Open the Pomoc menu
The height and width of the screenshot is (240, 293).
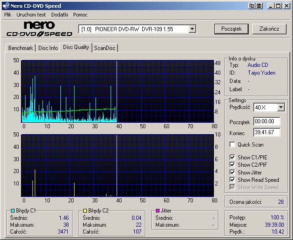pyautogui.click(x=80, y=15)
